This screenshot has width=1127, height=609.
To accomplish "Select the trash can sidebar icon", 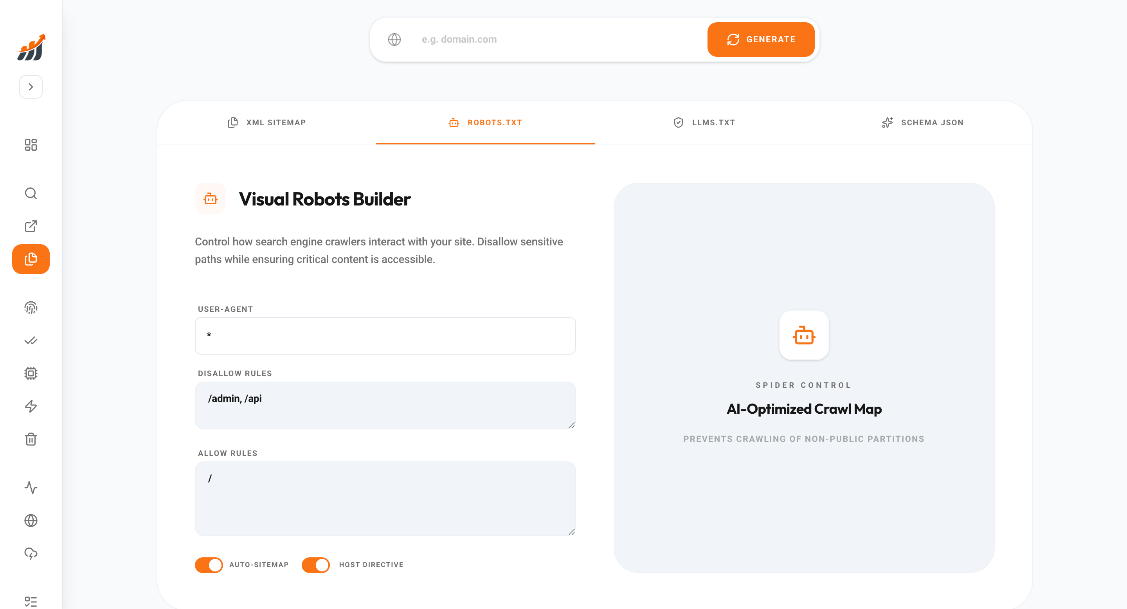I will 31,439.
